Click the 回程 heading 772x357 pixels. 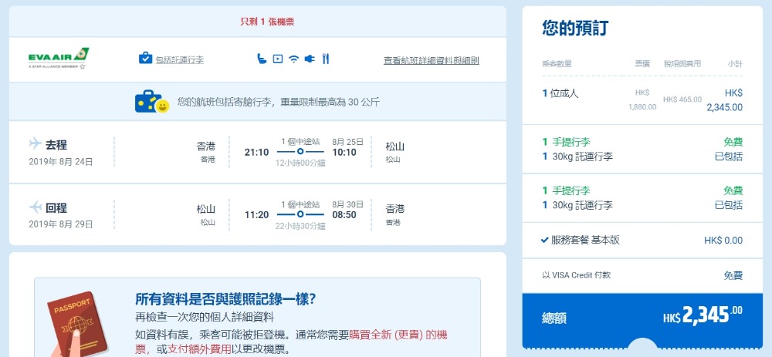pos(56,208)
